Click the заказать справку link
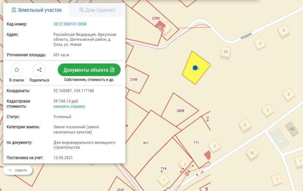This screenshot has height=191, width=303. click(69, 107)
